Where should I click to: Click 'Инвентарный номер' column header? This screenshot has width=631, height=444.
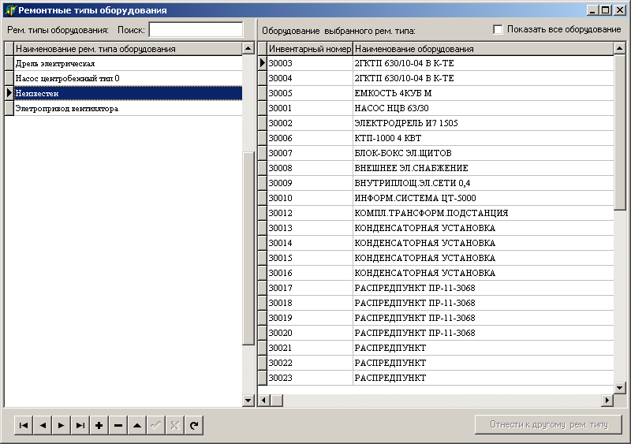click(310, 49)
